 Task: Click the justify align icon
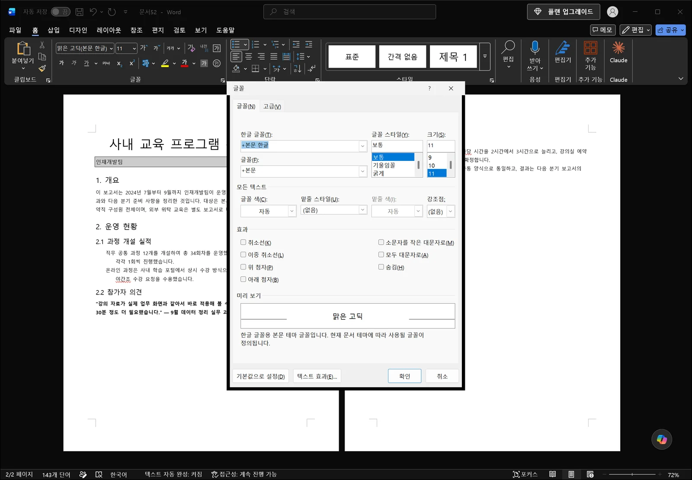tap(274, 56)
